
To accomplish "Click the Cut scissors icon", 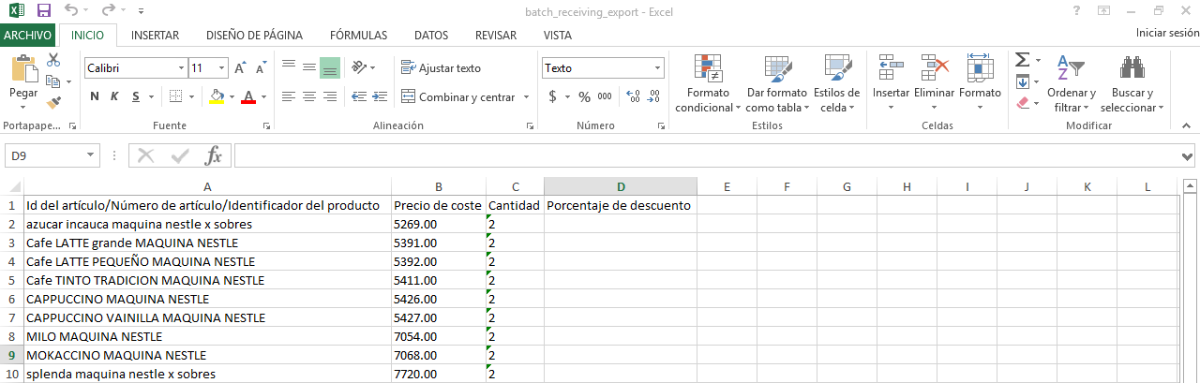I will pos(53,60).
